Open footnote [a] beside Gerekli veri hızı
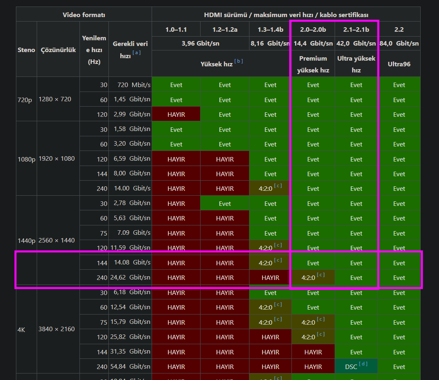The height and width of the screenshot is (380, 439). pyautogui.click(x=137, y=52)
